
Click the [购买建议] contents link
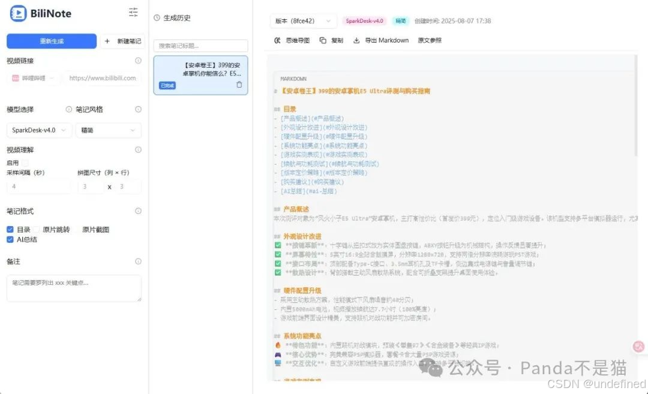click(313, 182)
